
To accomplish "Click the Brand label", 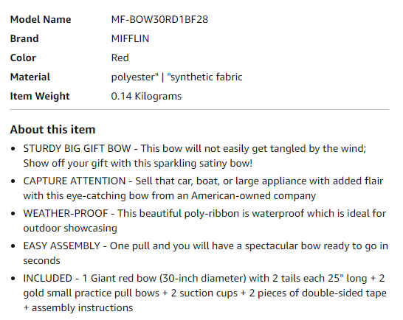I will tap(24, 39).
